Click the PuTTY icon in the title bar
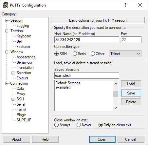Screen dimensions: 148x145 pyautogui.click(x=6, y=5)
